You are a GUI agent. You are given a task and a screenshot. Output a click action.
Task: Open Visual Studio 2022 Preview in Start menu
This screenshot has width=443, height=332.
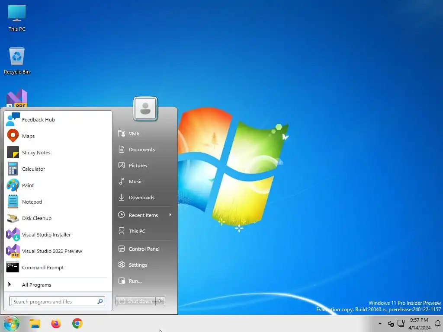[58, 251]
